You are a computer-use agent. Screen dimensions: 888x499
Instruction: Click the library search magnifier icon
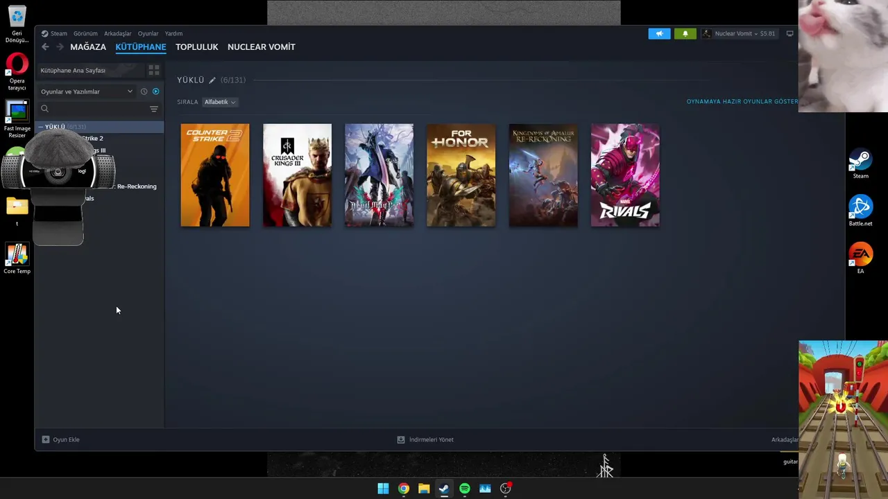point(44,109)
